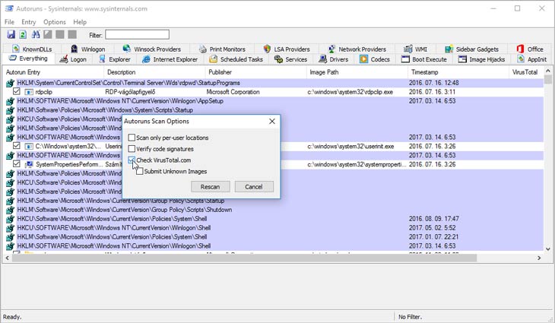
Task: Switch to the LSA Providers tab
Action: pos(287,49)
